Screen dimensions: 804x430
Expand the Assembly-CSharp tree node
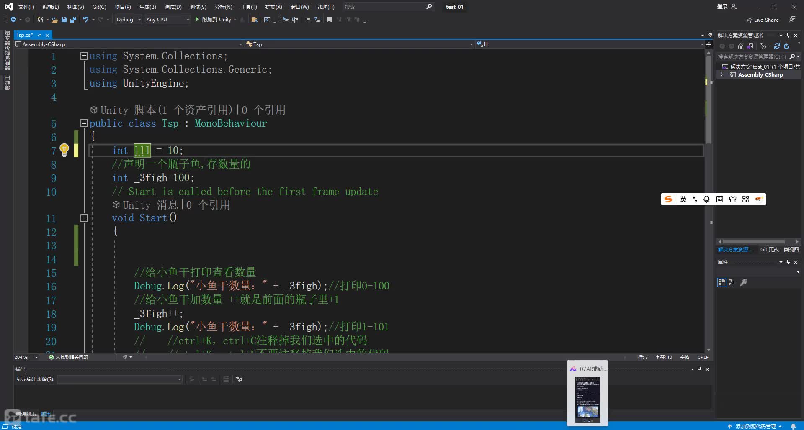click(722, 74)
